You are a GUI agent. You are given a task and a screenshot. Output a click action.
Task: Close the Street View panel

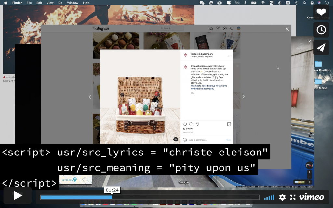(x=310, y=41)
